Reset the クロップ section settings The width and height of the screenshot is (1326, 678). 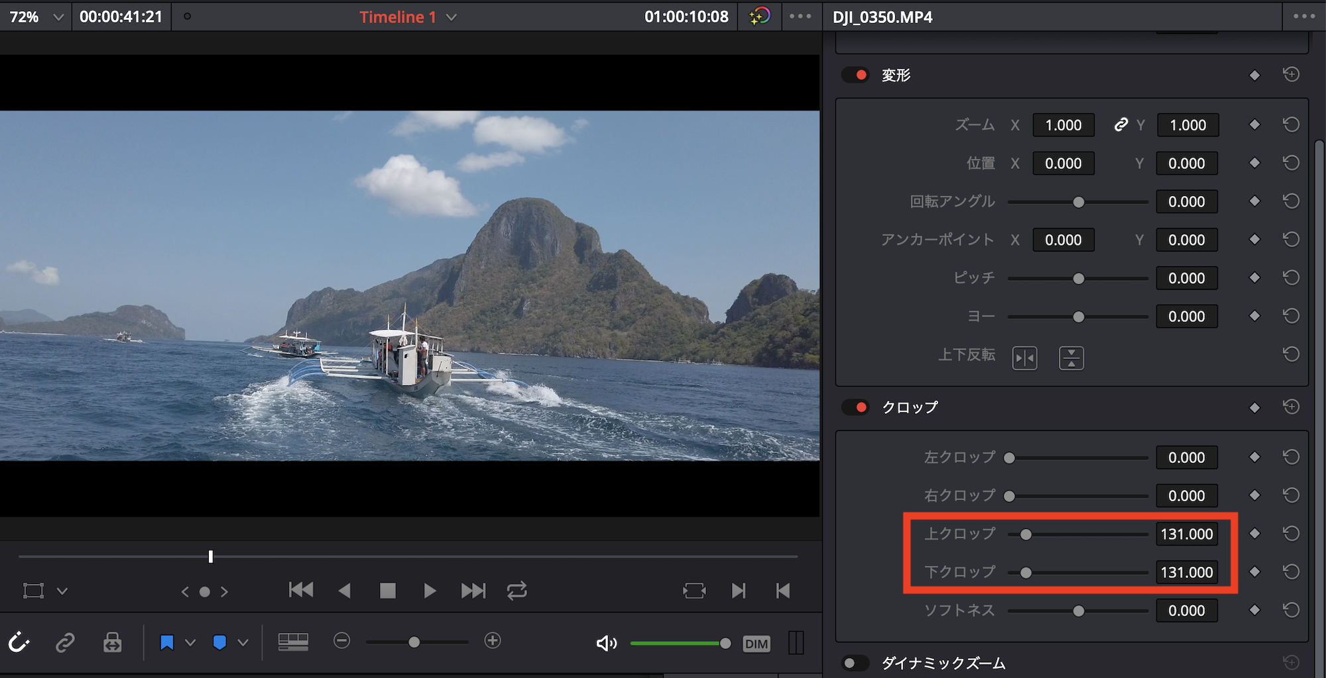[x=1291, y=407]
